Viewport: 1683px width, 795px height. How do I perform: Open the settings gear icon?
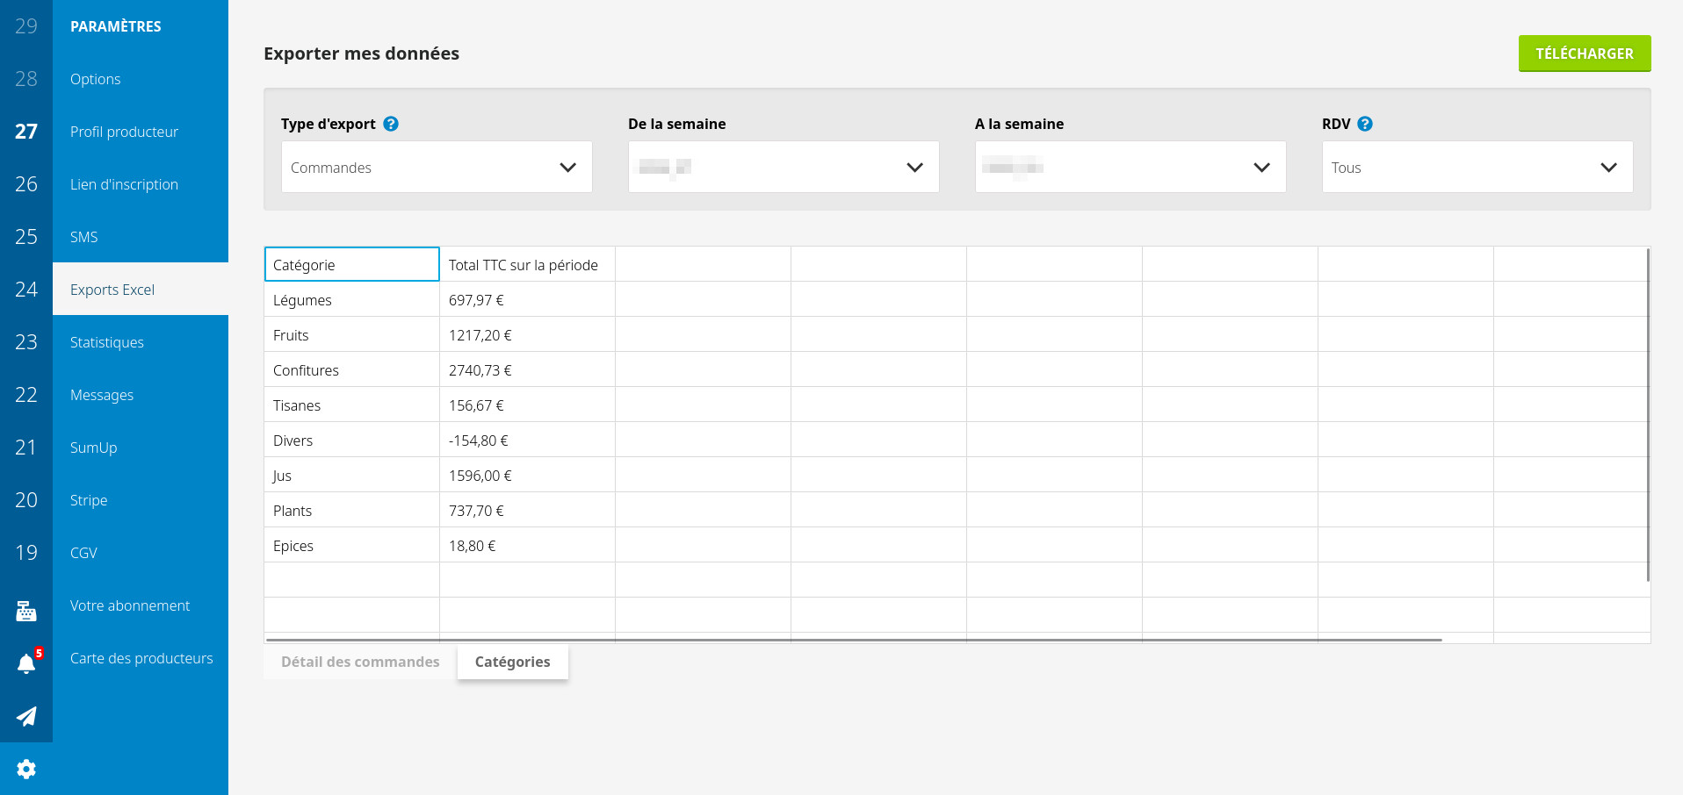(26, 769)
